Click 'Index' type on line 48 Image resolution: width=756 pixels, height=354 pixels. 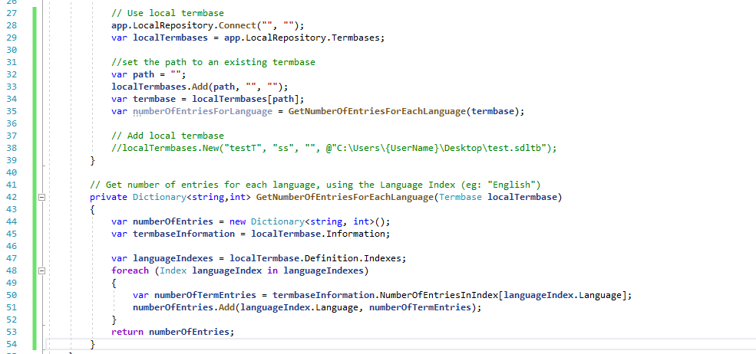173,270
